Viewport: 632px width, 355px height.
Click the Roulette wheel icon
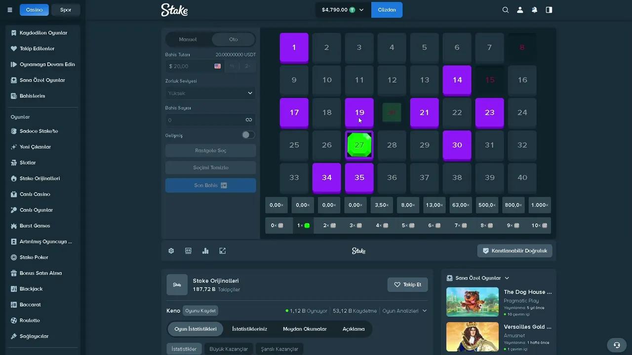pyautogui.click(x=14, y=320)
